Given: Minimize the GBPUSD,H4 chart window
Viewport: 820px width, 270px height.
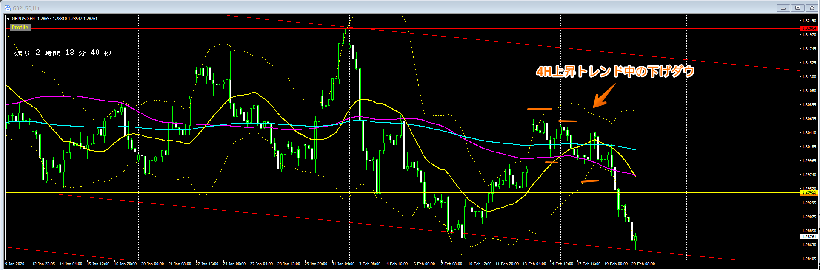Looking at the screenshot, I should tap(783, 8).
